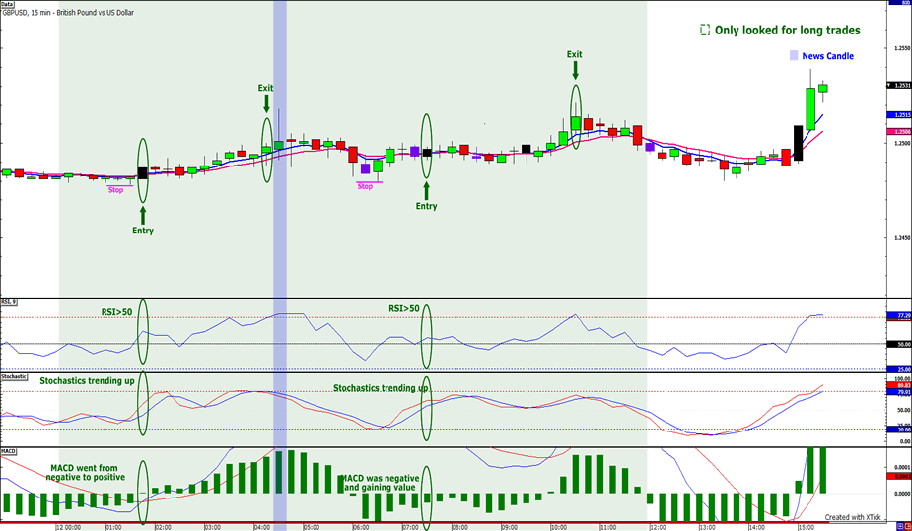Click the 1.2450 price axis label
The height and width of the screenshot is (531, 912).
(902, 237)
